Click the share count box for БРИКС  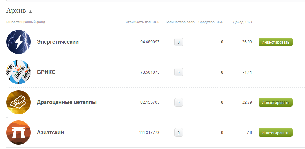(178, 72)
